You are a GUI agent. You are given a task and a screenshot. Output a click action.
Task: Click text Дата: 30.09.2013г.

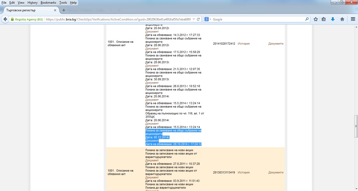[157, 79]
